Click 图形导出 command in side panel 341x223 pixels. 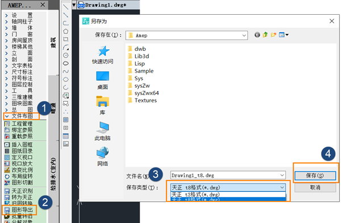[x=19, y=210]
